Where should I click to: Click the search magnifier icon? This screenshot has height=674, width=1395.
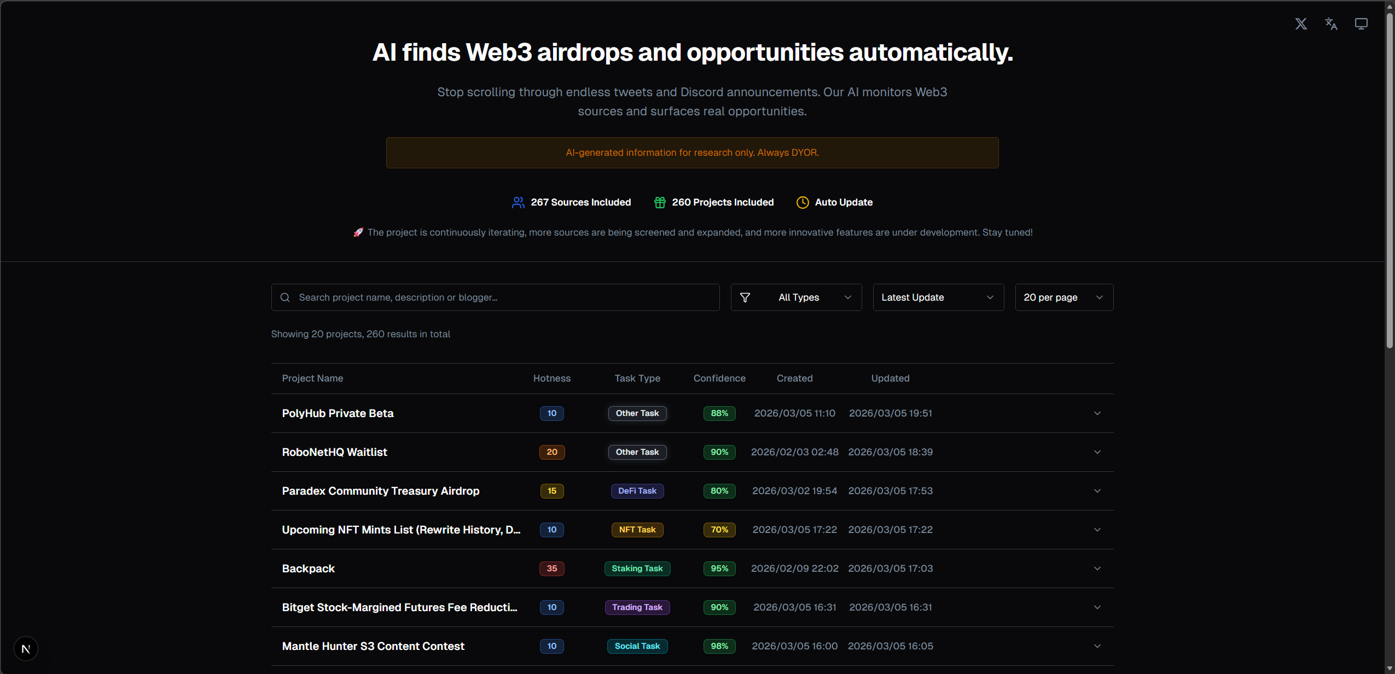(x=284, y=297)
